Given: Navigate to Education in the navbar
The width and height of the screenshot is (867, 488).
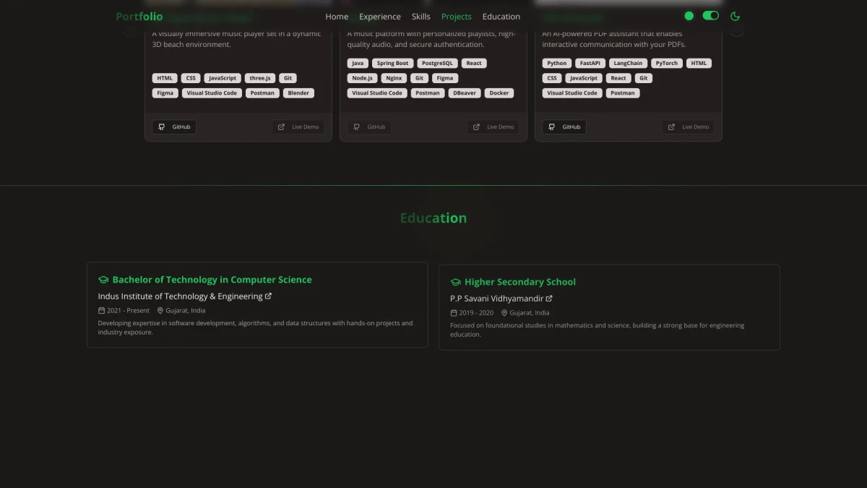Looking at the screenshot, I should (501, 17).
